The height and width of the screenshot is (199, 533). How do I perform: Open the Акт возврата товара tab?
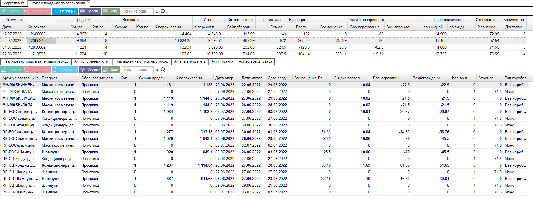click(x=255, y=61)
